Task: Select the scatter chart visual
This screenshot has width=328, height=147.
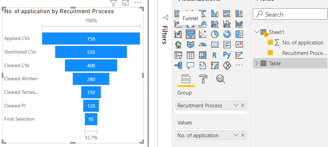Action: (x=203, y=34)
